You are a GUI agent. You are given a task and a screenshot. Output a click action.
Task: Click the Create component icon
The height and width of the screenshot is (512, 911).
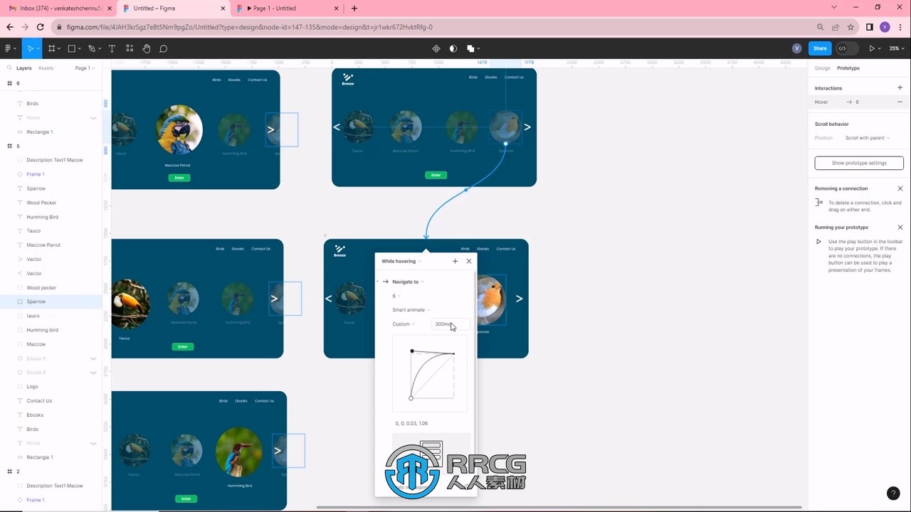[x=436, y=48]
